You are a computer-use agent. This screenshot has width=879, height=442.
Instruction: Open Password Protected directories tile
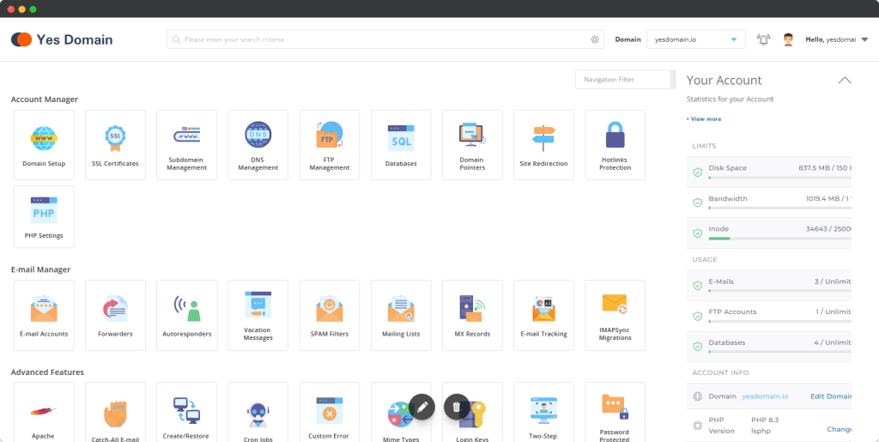click(x=615, y=412)
